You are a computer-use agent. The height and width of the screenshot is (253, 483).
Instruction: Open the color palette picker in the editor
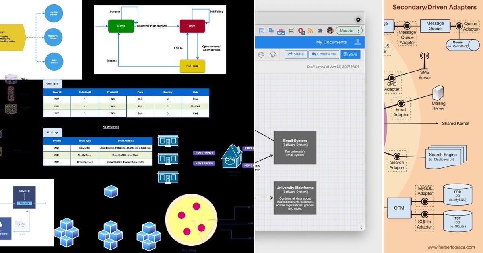pos(261,54)
